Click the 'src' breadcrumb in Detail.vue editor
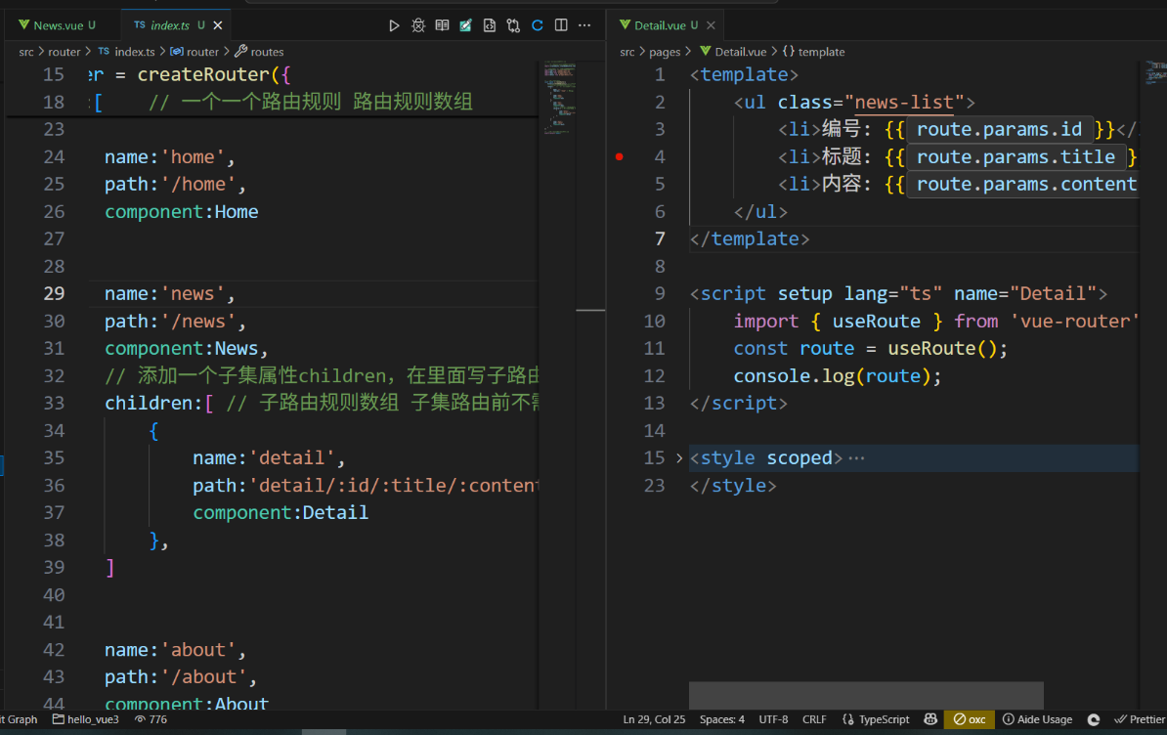Image resolution: width=1167 pixels, height=735 pixels. pyautogui.click(x=627, y=52)
